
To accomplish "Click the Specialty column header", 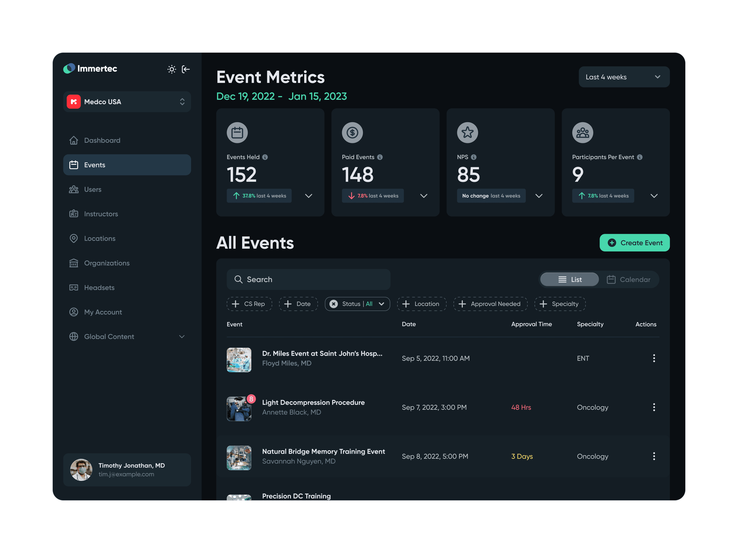I will (590, 324).
